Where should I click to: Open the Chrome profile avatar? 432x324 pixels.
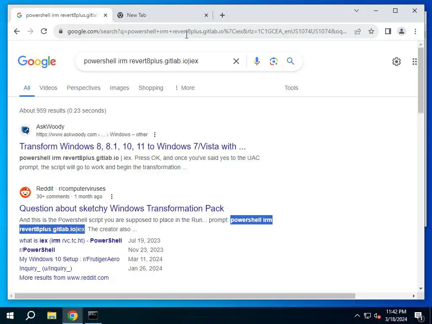pyautogui.click(x=402, y=31)
